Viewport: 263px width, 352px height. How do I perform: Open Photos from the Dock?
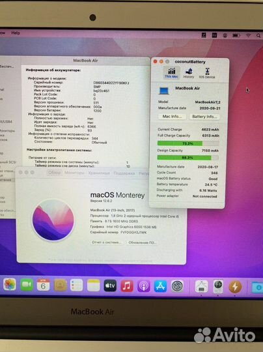10,284
